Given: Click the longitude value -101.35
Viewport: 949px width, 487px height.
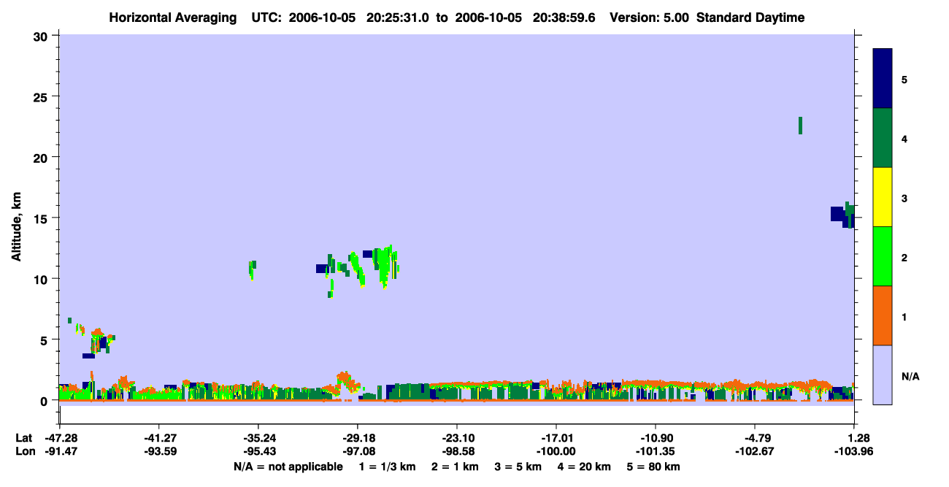Looking at the screenshot, I should pos(656,451).
